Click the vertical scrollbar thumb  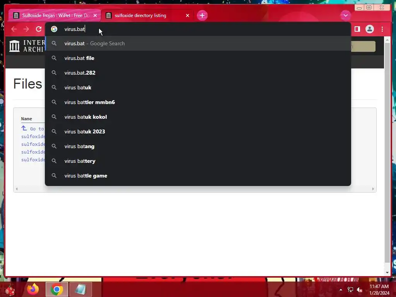pos(387,153)
